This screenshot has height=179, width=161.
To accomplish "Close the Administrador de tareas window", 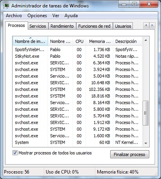I will tap(149, 4).
